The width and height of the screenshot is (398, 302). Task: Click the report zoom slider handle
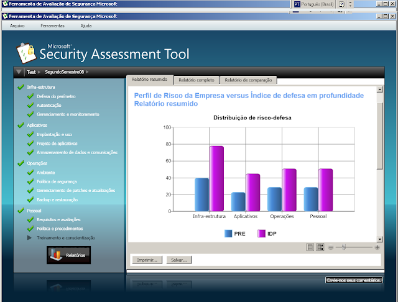[344, 247]
